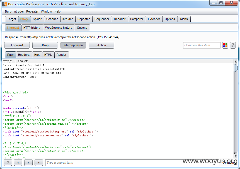Open the Repeater menu in menu bar
Screen dimensions: 240x169
(x=32, y=11)
